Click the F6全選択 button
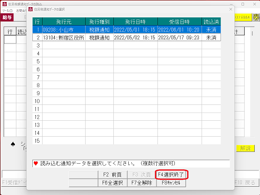This screenshot has width=260, height=195. 112,183
